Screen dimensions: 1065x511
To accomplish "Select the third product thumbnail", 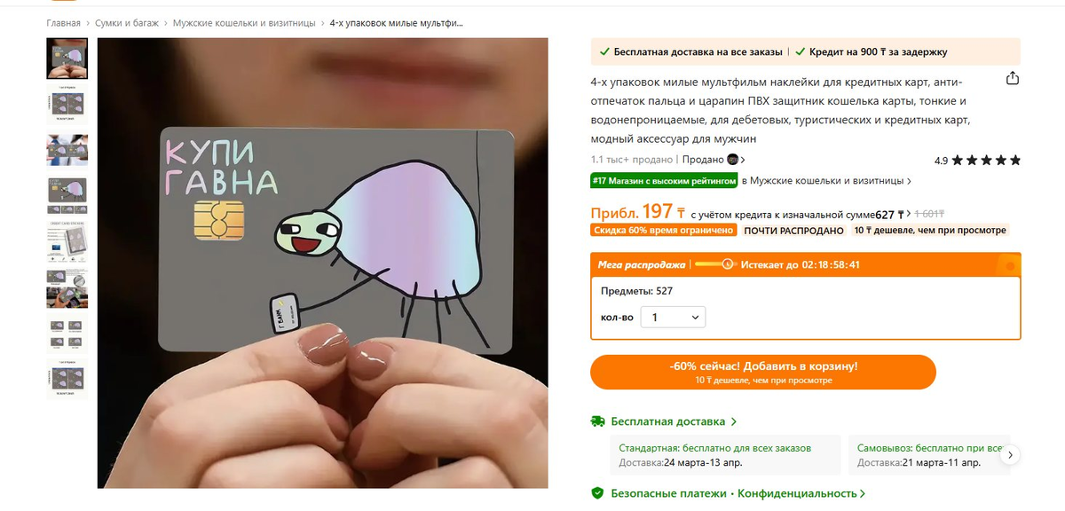I will click(67, 149).
